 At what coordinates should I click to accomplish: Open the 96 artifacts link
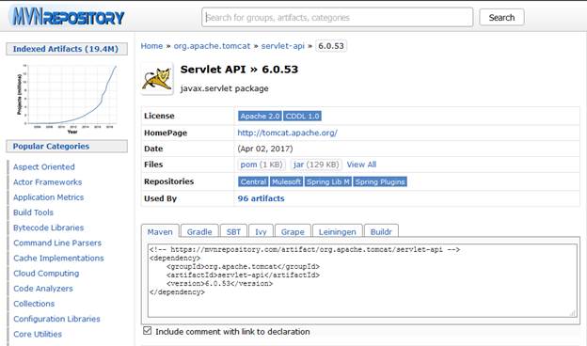[x=261, y=198]
